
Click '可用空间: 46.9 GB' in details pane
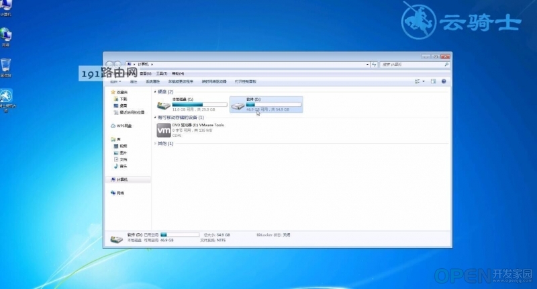click(158, 241)
